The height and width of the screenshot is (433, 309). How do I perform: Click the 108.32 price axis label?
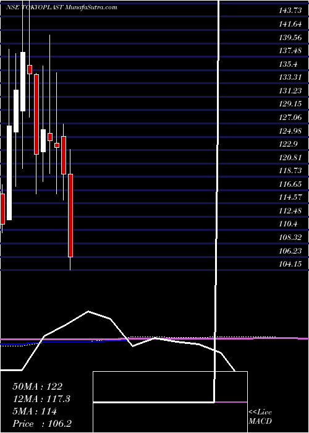[290, 238]
